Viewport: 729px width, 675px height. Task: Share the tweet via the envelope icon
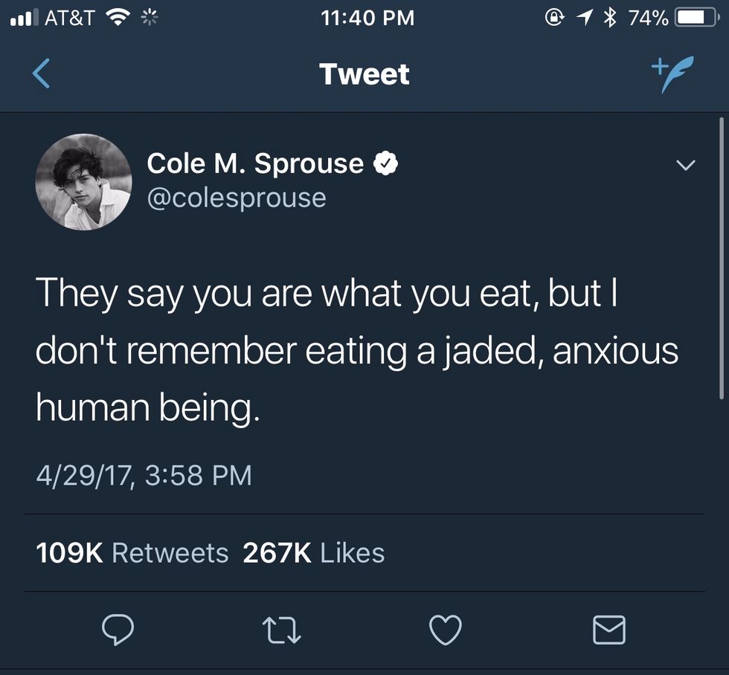pos(608,630)
